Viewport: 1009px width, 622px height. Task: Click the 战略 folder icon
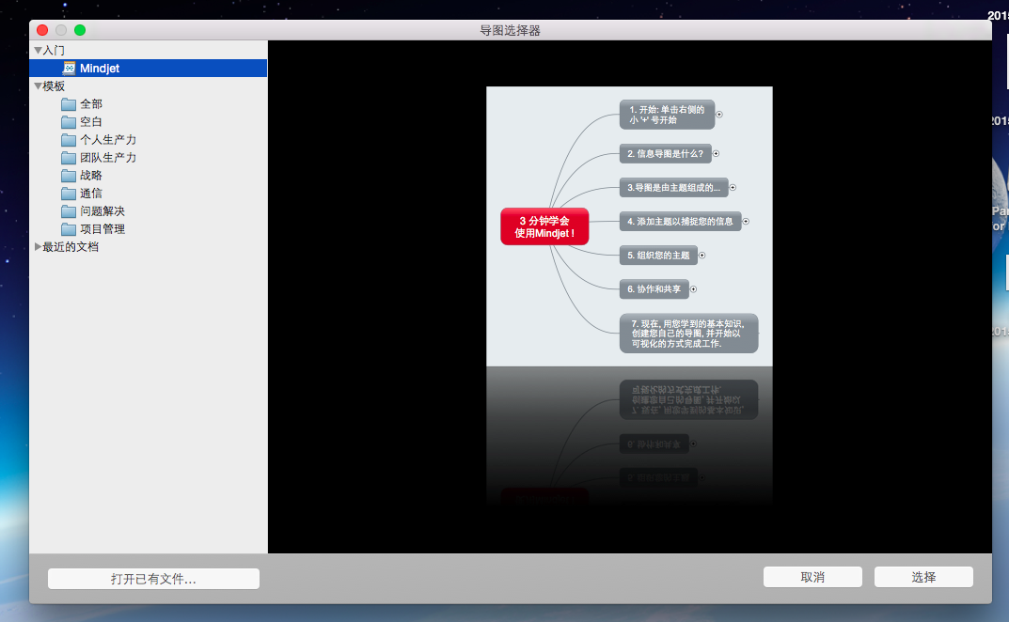pyautogui.click(x=69, y=176)
